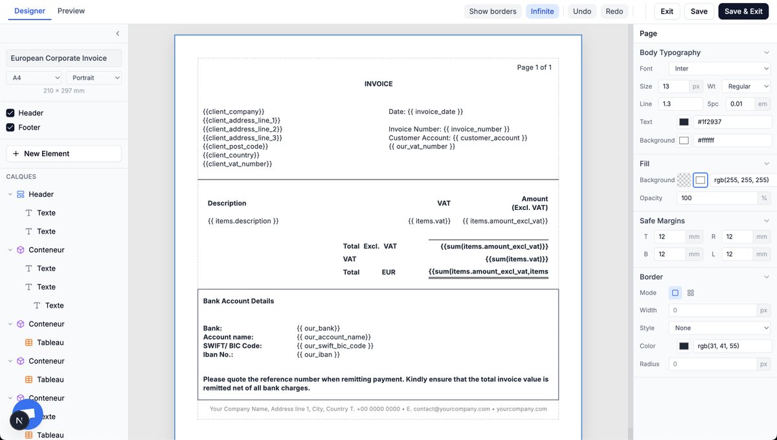The image size is (777, 440).
Task: Collapse the Safe Margins section
Action: coord(767,221)
